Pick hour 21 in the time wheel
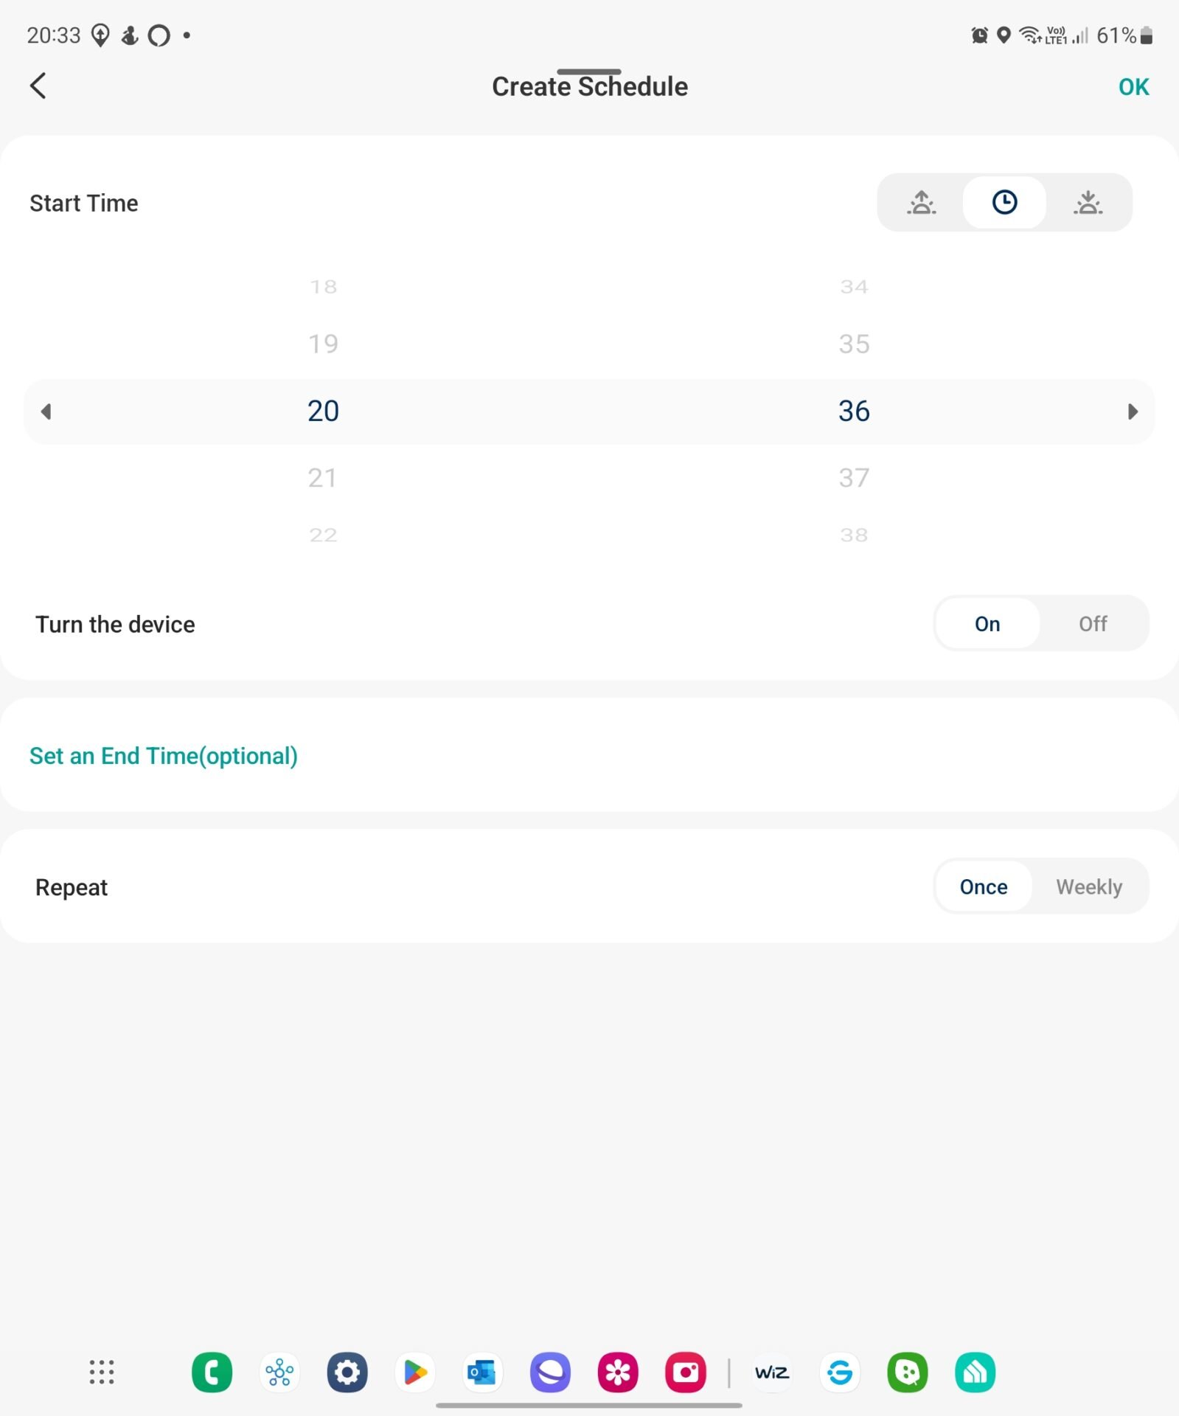The width and height of the screenshot is (1179, 1416). tap(323, 478)
